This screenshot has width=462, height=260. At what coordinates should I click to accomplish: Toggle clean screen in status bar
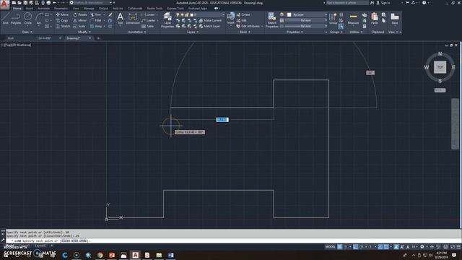[x=453, y=247]
